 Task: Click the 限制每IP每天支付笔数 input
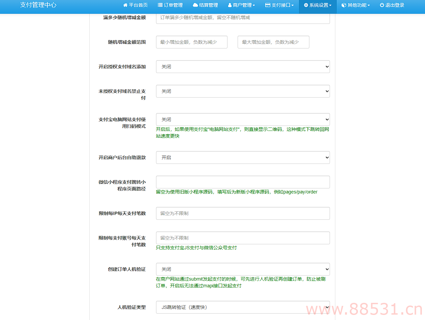[x=243, y=213]
